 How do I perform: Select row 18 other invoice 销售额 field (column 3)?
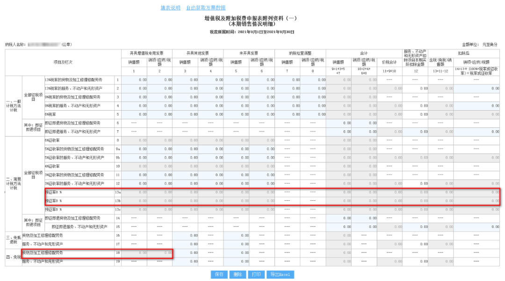185,253
